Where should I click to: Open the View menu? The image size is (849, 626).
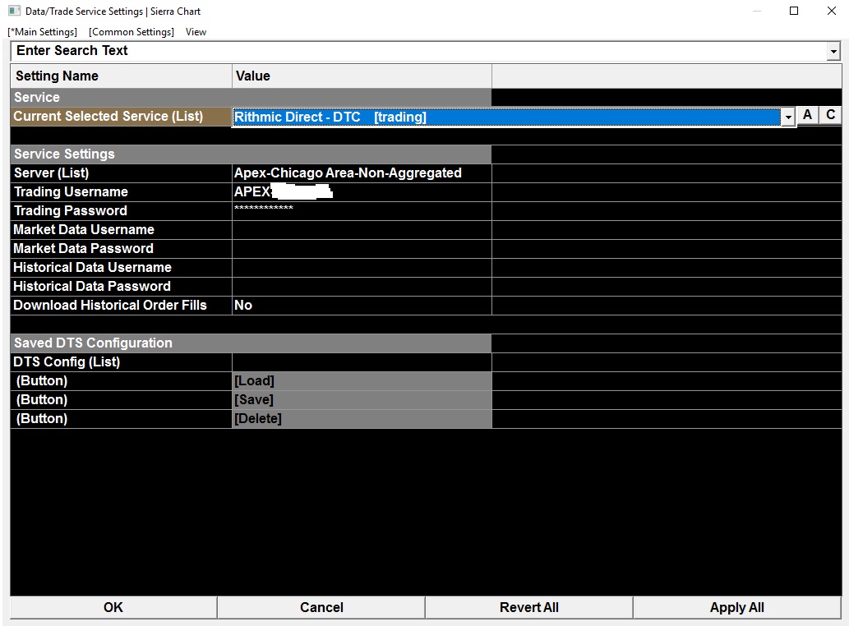(196, 32)
